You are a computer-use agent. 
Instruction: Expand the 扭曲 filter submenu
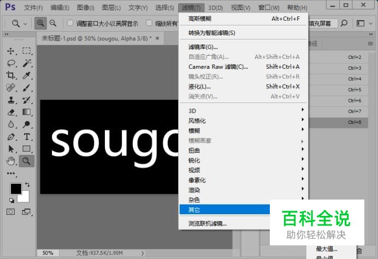[244, 150]
